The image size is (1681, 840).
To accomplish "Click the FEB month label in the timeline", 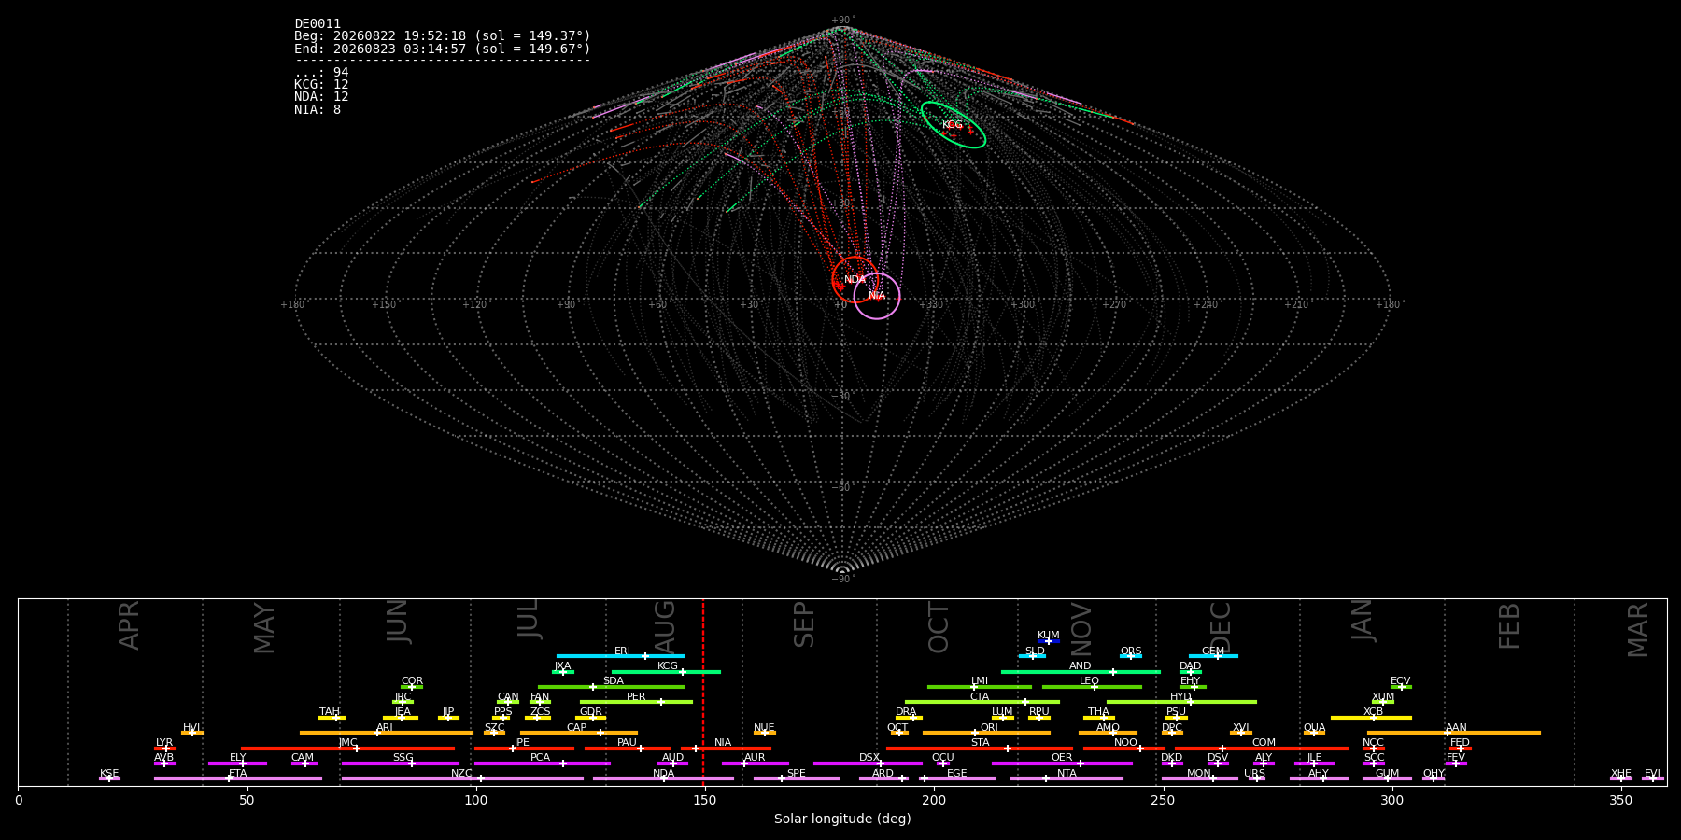I will pyautogui.click(x=1509, y=626).
